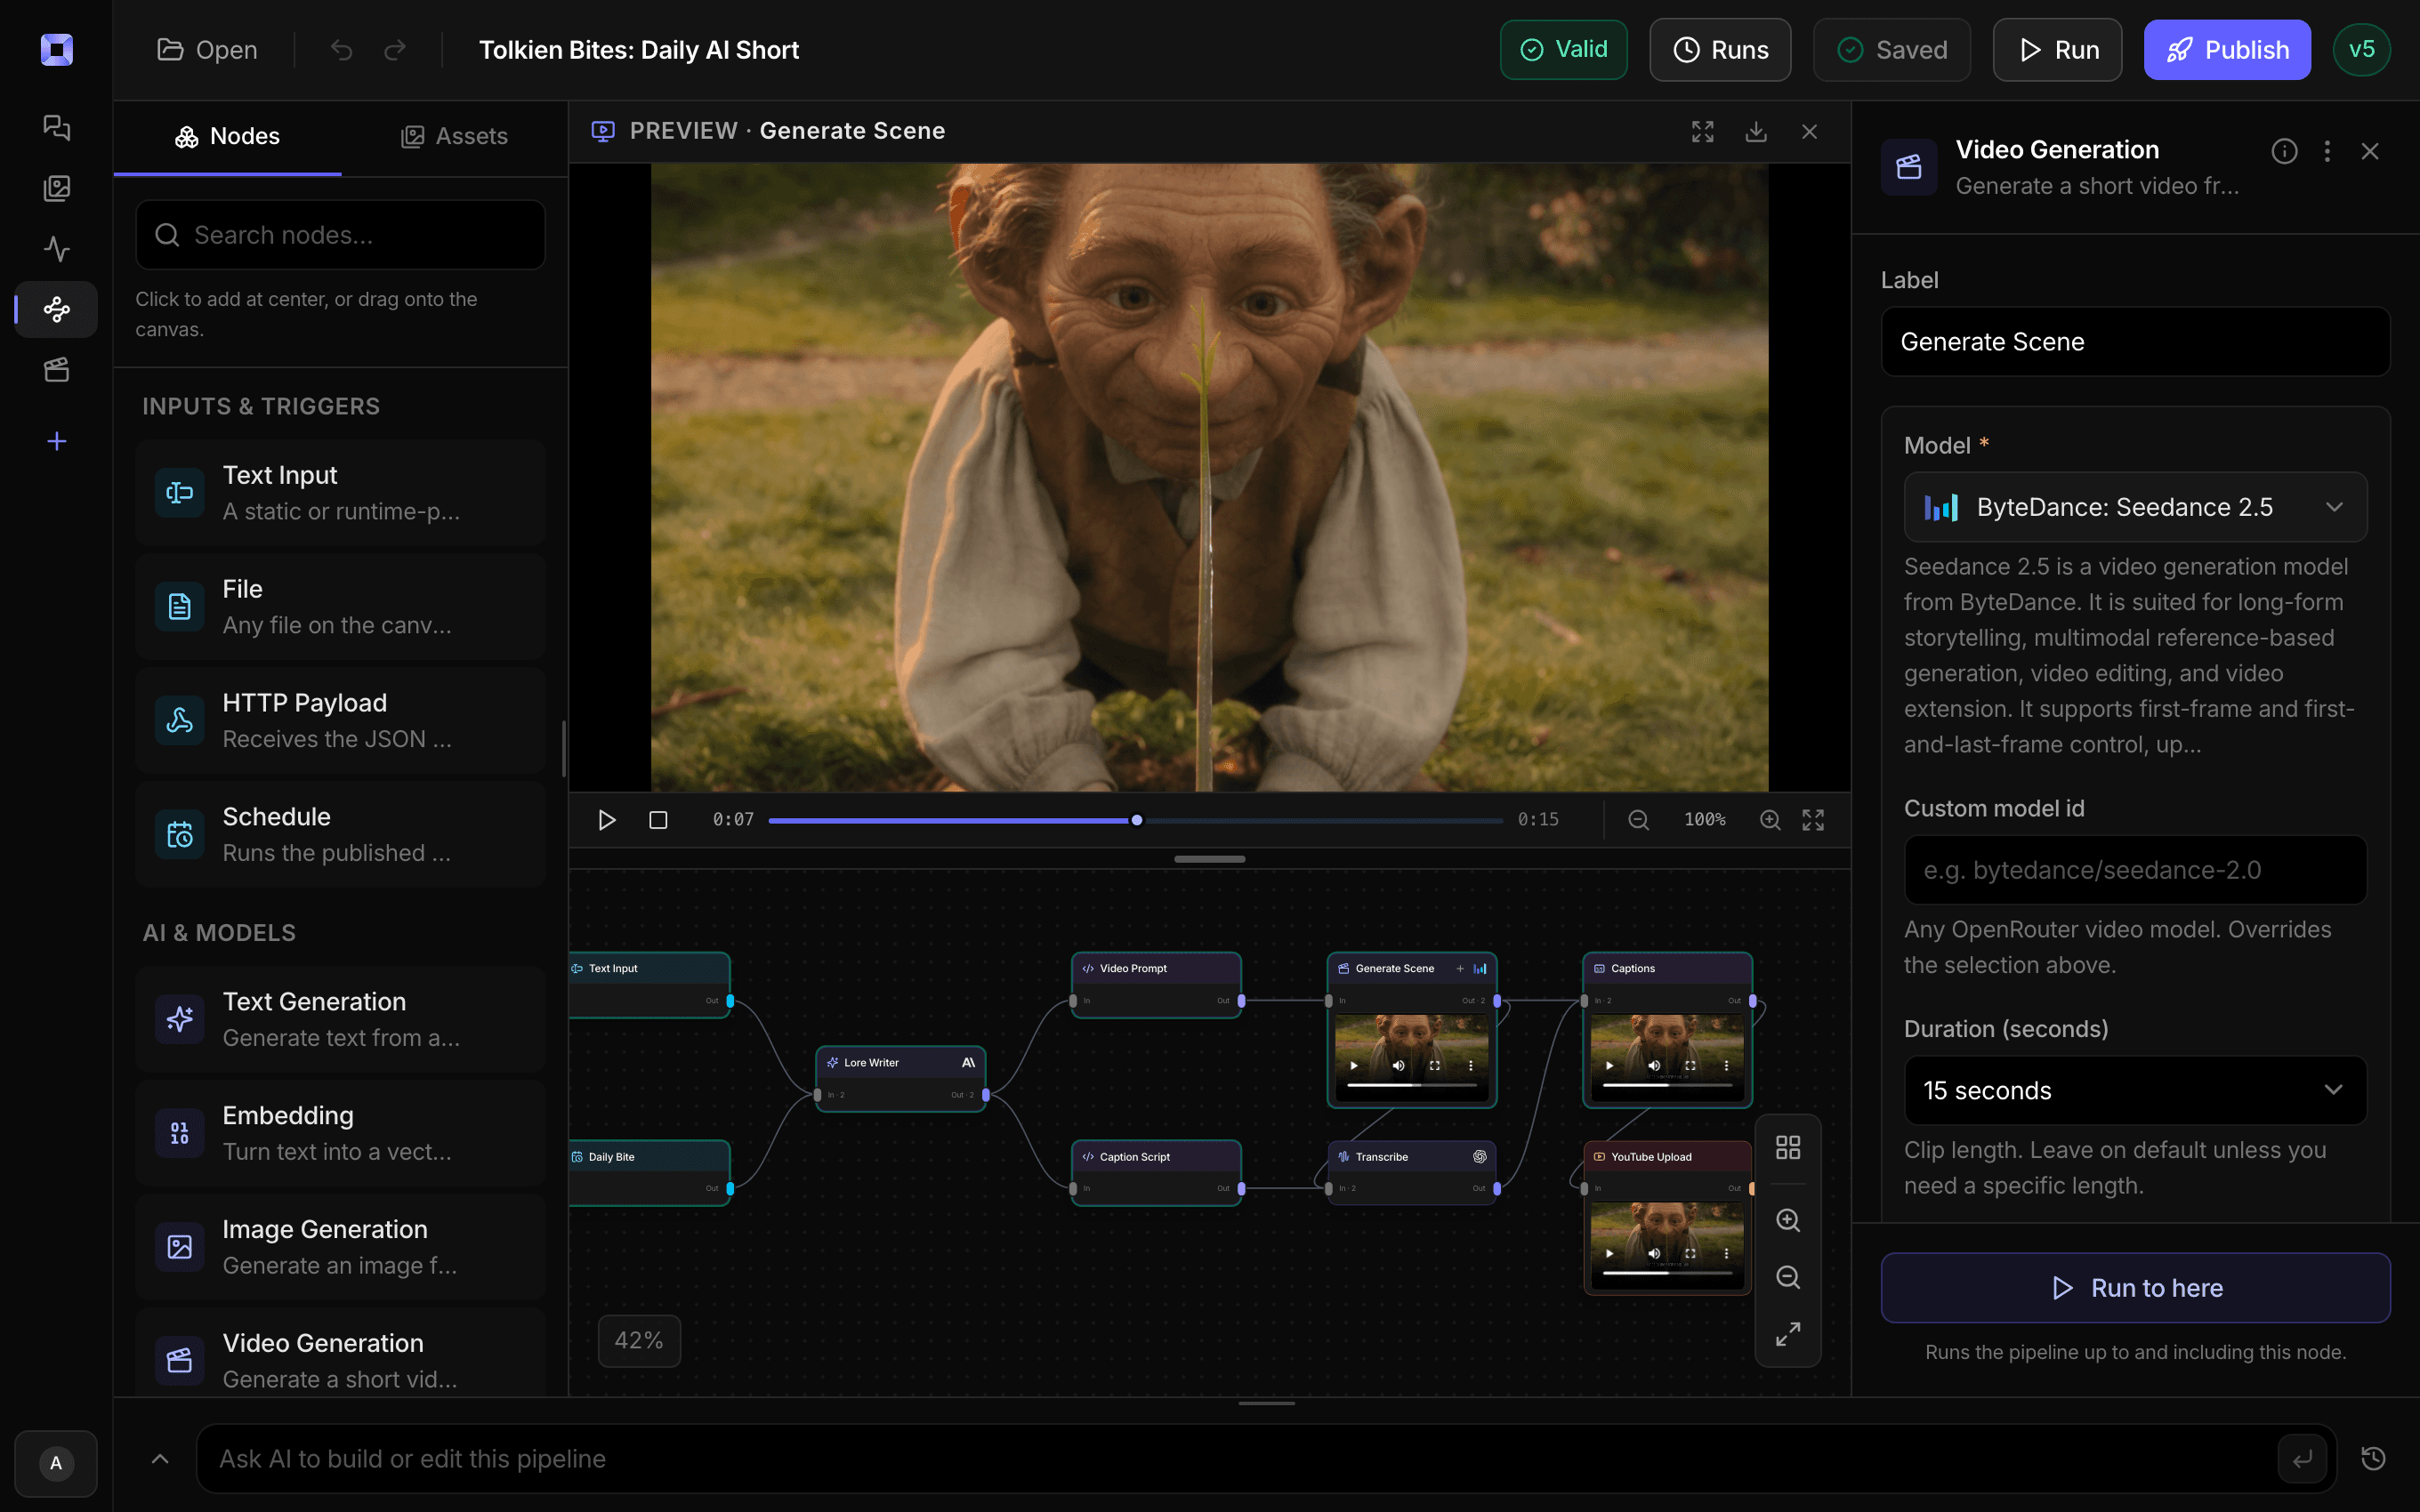Open the Runs history
2420x1512 pixels.
pos(1720,50)
